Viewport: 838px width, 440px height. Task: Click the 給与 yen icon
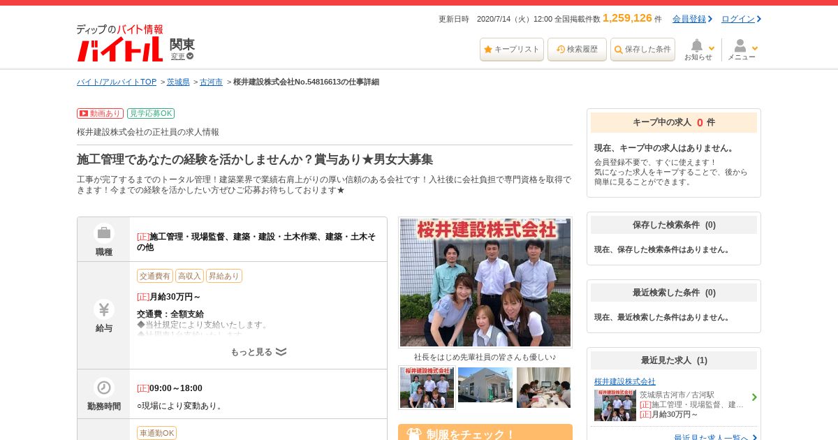tap(103, 309)
